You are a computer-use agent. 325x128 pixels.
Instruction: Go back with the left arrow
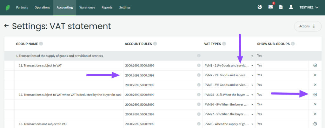(7, 26)
